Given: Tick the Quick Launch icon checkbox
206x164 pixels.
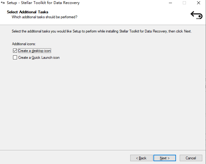Looking at the screenshot, I should [x=15, y=58].
